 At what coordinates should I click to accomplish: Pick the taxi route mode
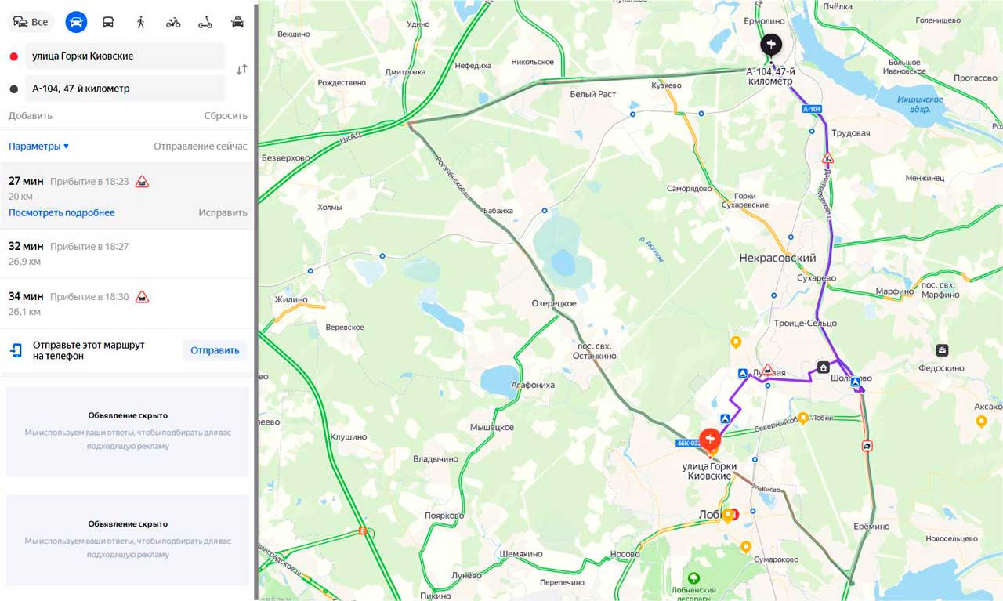(x=237, y=22)
